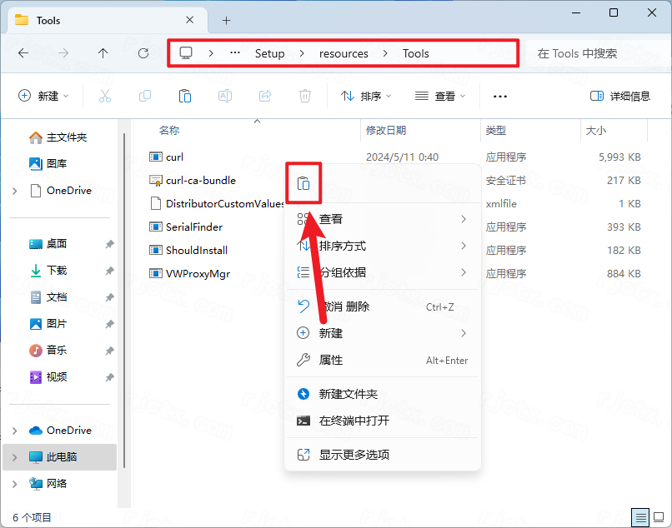Viewport: 672px width, 528px height.
Task: Click 新建文件夹 in the context menu
Action: pyautogui.click(x=348, y=394)
